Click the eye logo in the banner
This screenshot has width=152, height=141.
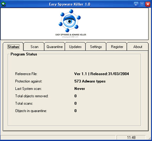(70, 21)
